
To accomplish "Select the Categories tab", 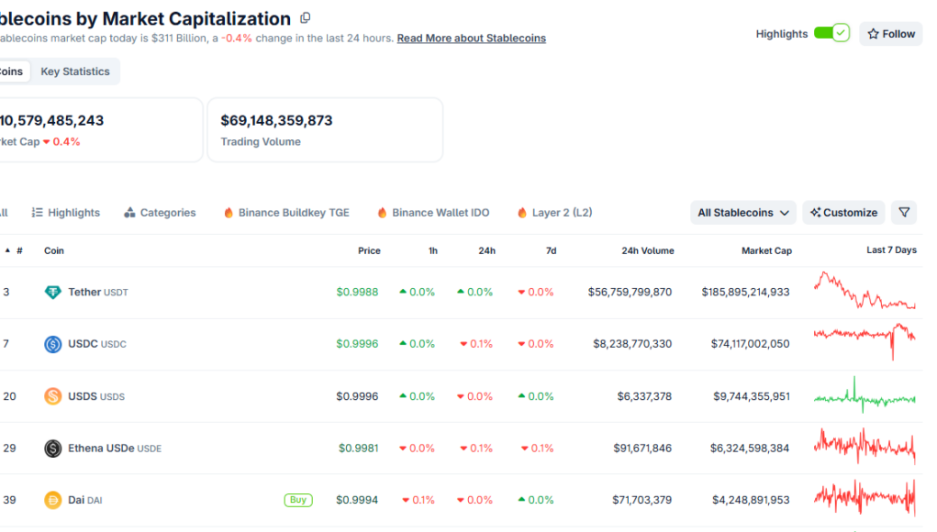I will [160, 213].
